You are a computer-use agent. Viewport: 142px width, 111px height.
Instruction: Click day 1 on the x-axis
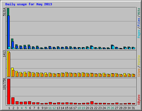click(9, 108)
